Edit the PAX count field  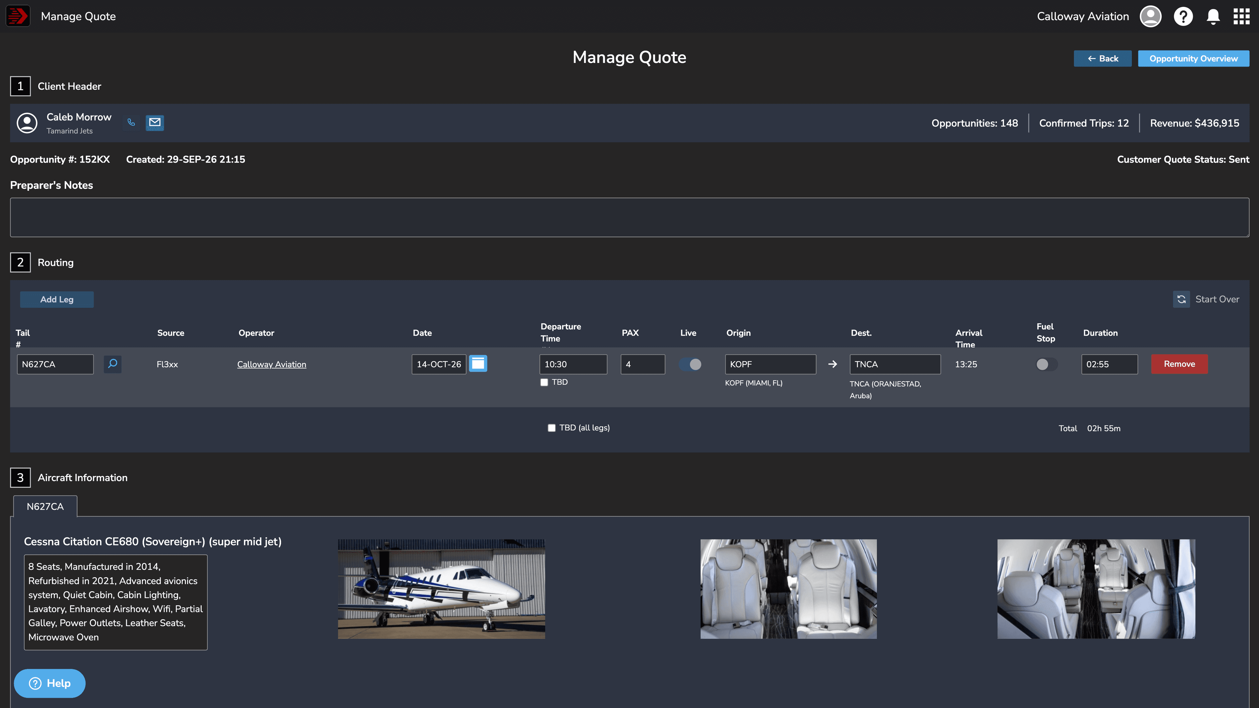pyautogui.click(x=643, y=364)
